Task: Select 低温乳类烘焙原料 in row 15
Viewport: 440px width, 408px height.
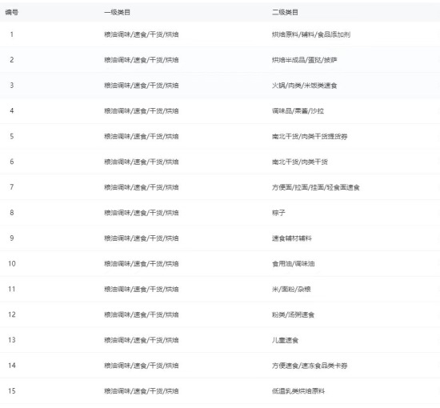Action: [298, 391]
